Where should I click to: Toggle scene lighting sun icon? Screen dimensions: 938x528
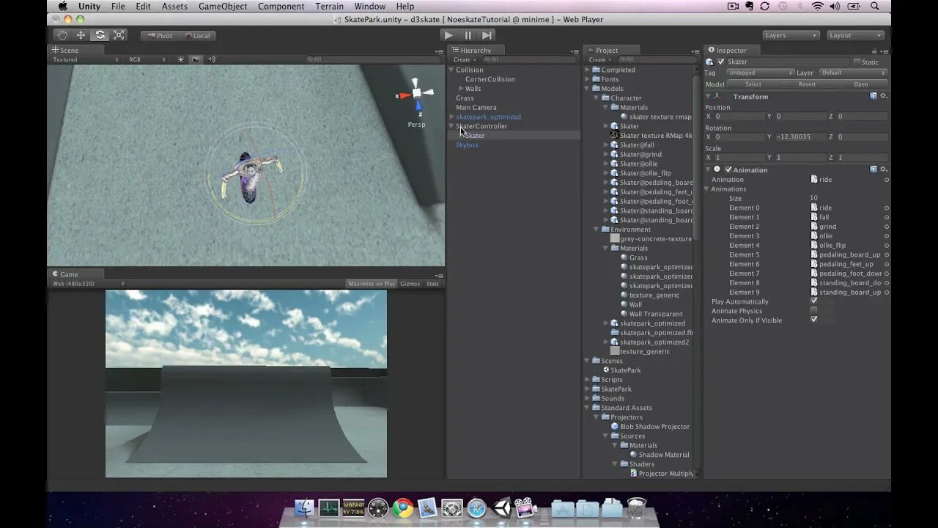click(x=181, y=59)
